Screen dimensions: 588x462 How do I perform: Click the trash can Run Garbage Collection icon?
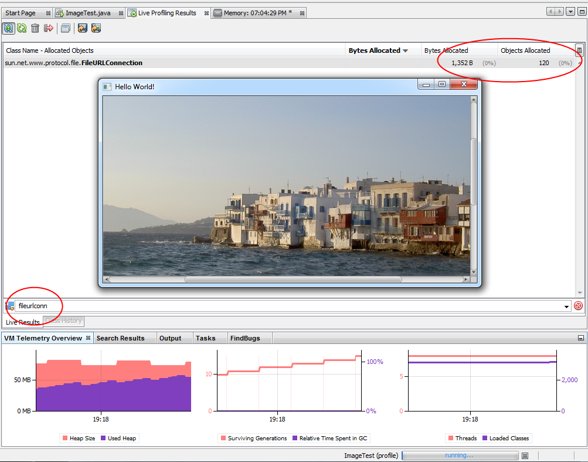pyautogui.click(x=35, y=28)
